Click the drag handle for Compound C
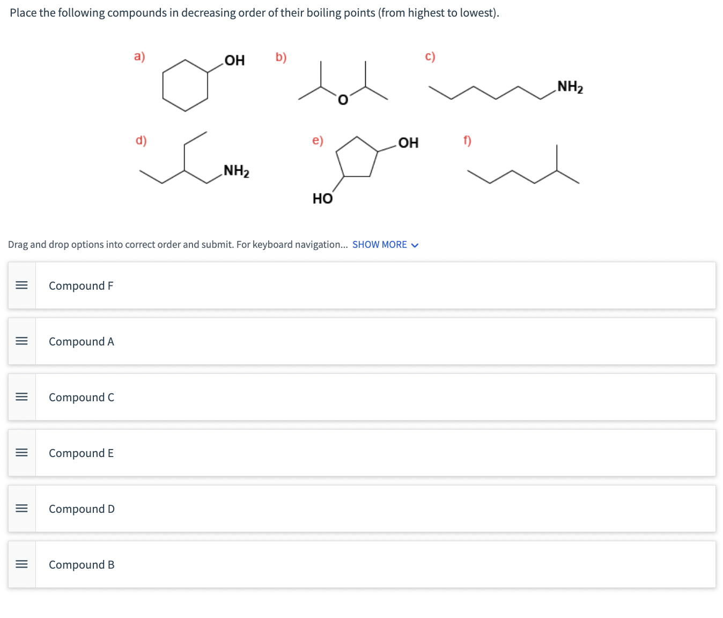The width and height of the screenshot is (723, 618). tap(21, 396)
